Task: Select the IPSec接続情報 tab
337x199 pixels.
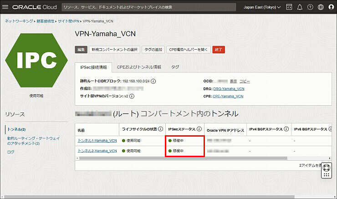Action: click(93, 67)
